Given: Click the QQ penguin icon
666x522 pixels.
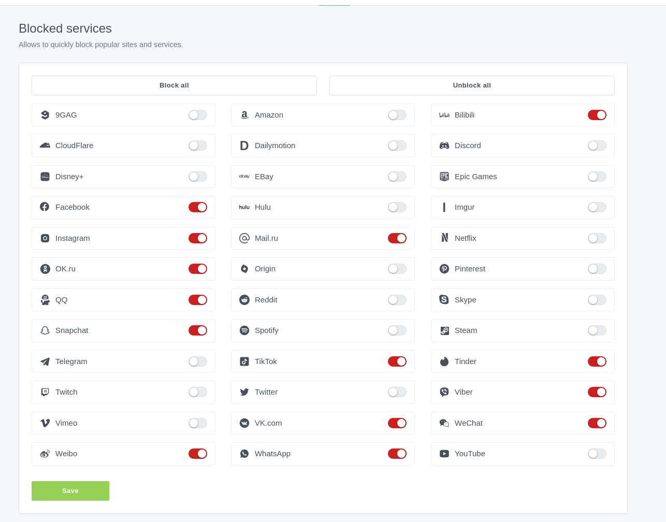Looking at the screenshot, I should [x=45, y=300].
